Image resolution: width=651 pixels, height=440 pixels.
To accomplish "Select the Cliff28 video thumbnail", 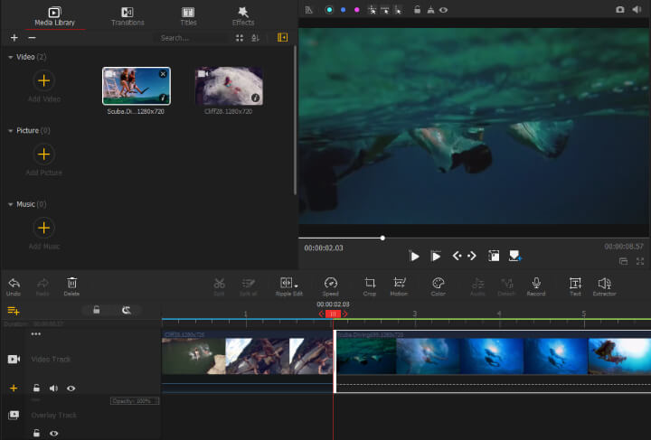I will [x=229, y=86].
